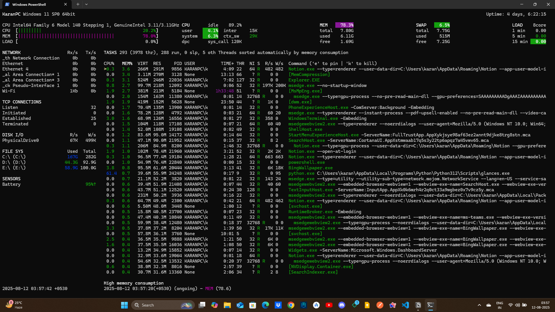Image resolution: width=555 pixels, height=312 pixels.
Task: Select the Explorer.EXE process row
Action: coord(325,80)
